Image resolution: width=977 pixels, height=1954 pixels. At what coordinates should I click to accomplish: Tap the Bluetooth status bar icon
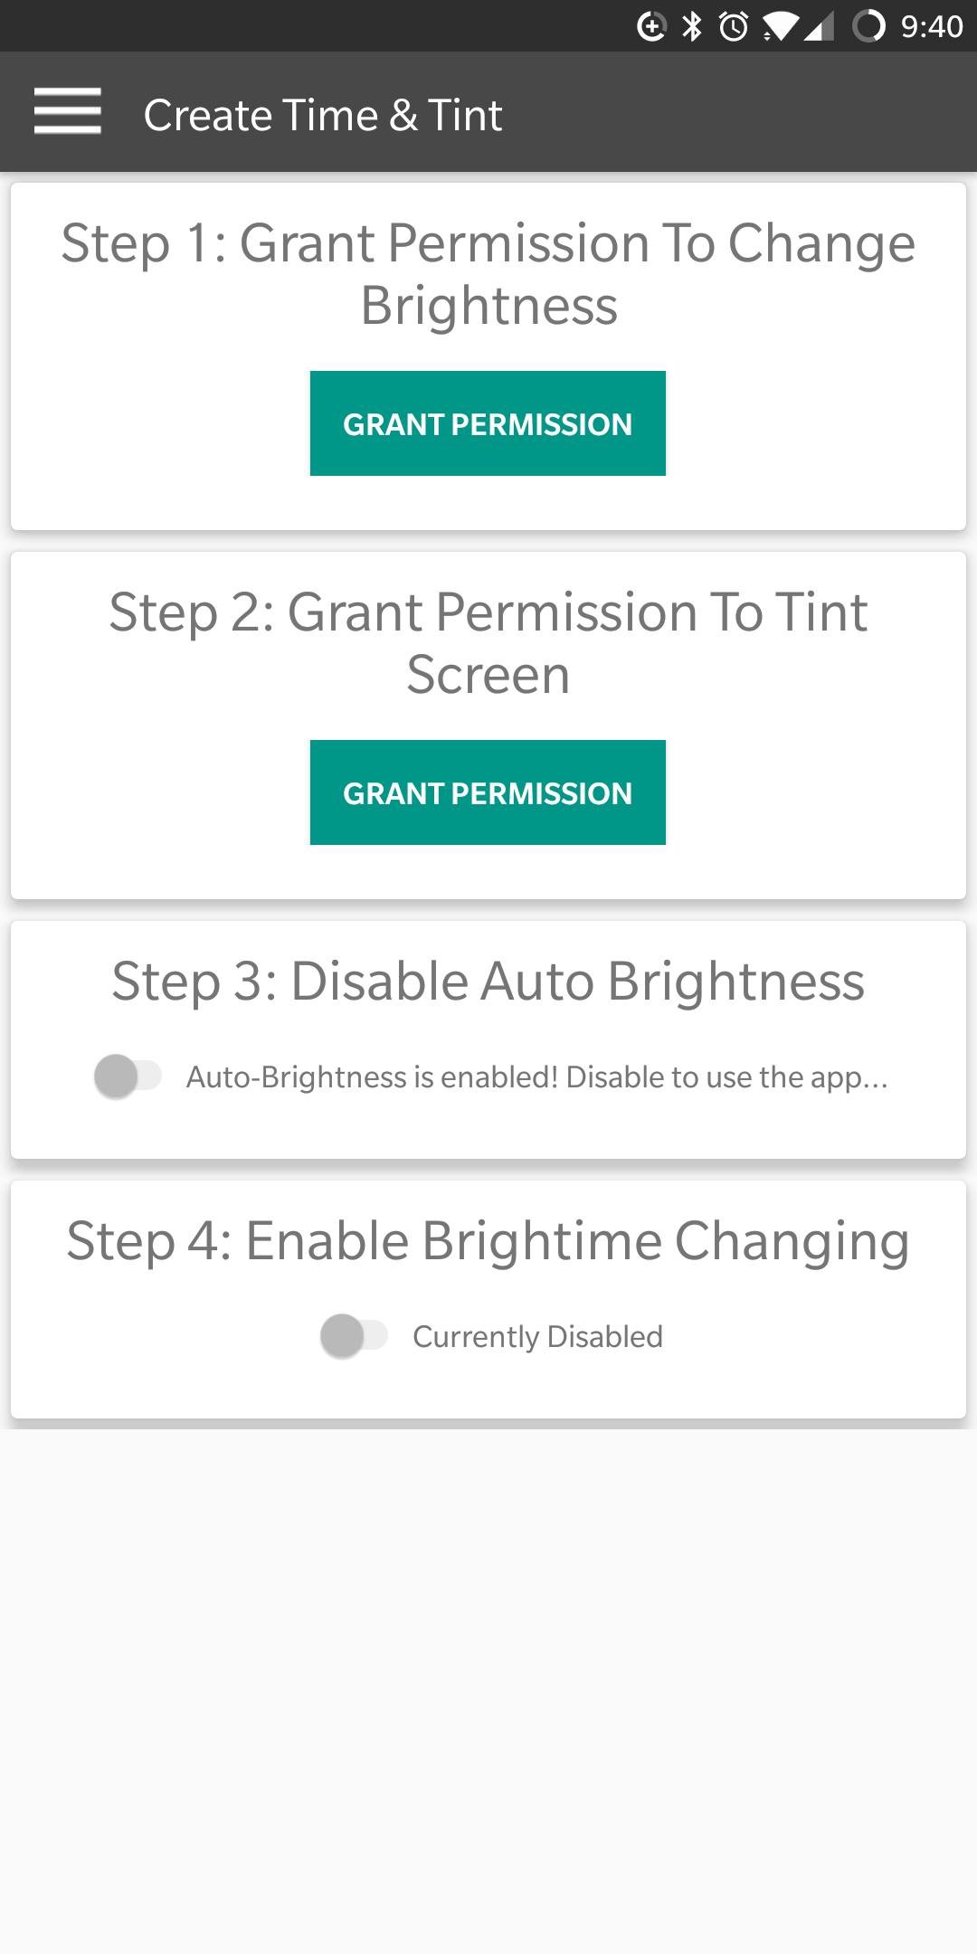click(x=692, y=27)
